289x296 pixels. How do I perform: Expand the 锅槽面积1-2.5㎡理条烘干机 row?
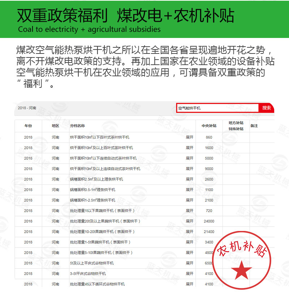click(190, 200)
